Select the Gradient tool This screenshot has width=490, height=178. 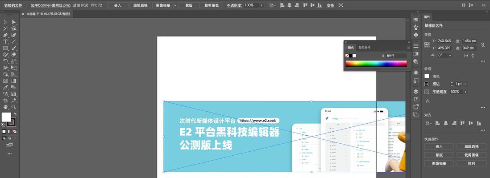[14, 81]
